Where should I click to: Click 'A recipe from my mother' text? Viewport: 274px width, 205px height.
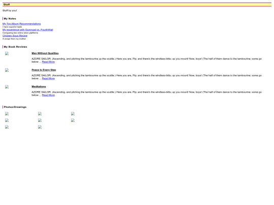point(14,39)
